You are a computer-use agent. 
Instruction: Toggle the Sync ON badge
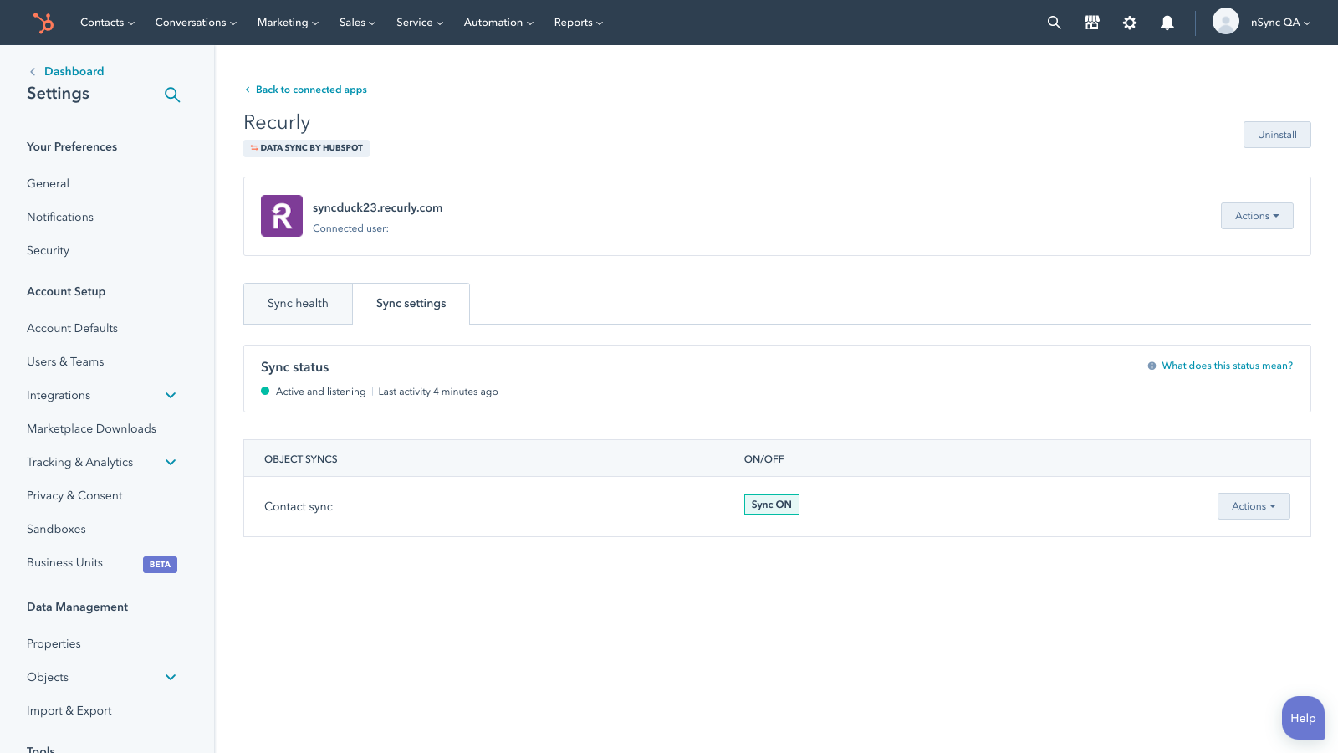tap(771, 505)
